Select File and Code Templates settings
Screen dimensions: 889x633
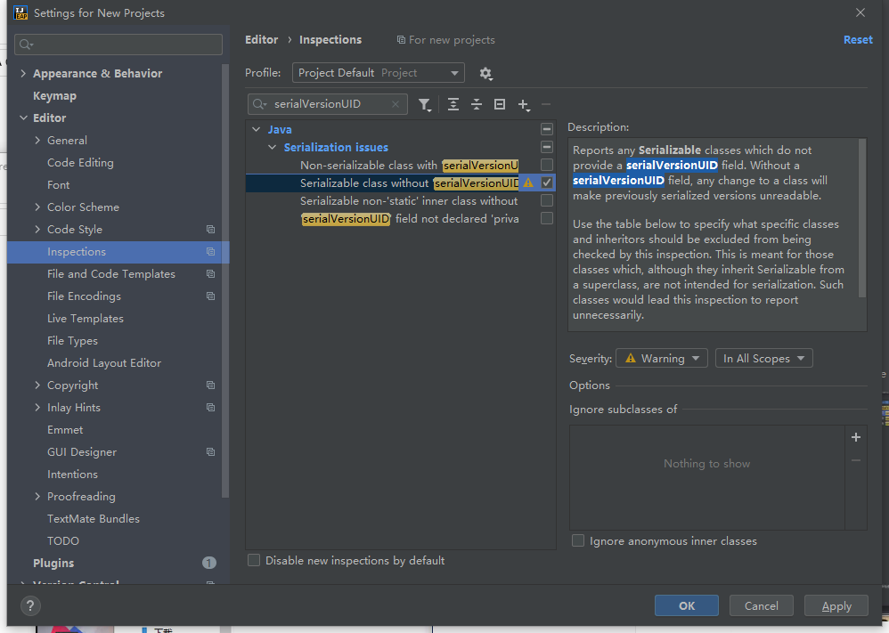point(111,274)
